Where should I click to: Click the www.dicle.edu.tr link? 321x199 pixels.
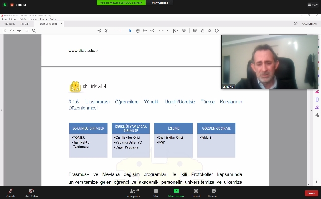point(83,50)
